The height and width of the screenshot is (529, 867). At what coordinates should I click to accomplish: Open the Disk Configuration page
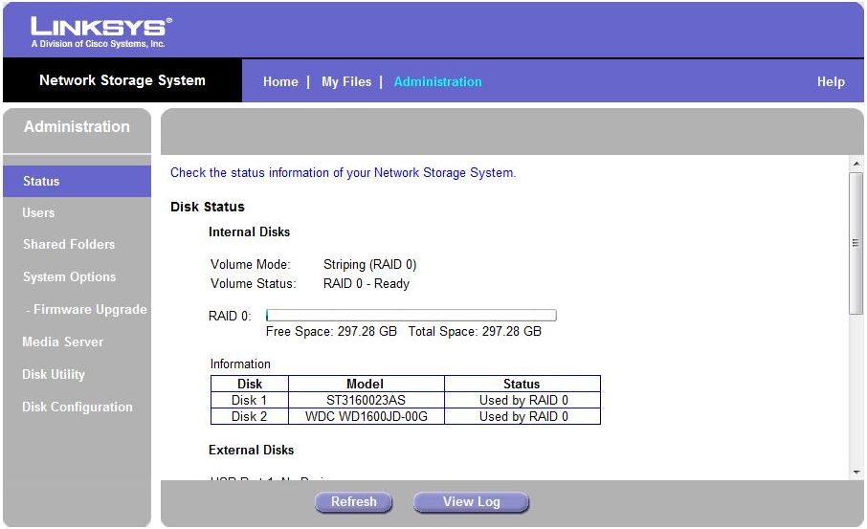point(78,408)
